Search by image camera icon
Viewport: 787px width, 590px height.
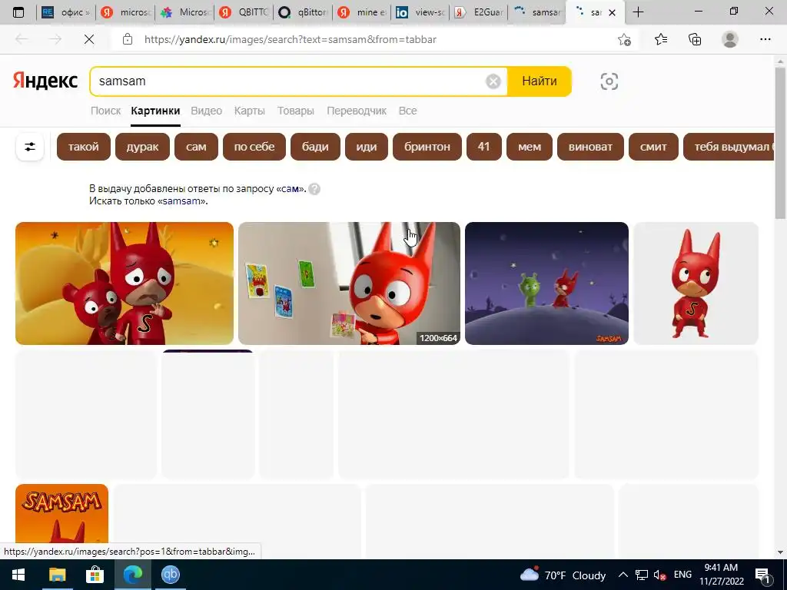609,81
